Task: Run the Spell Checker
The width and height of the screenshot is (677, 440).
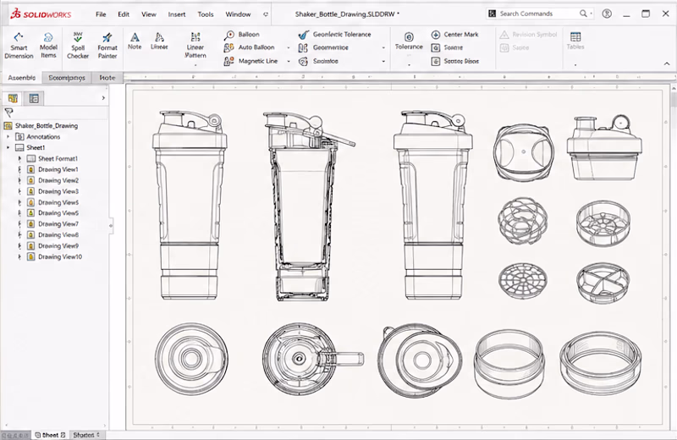Action: click(x=78, y=46)
